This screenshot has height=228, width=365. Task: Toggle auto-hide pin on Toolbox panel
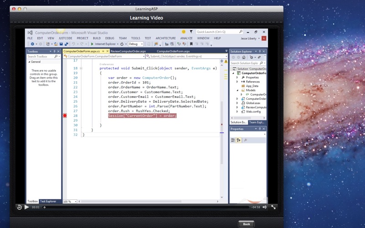click(x=54, y=52)
